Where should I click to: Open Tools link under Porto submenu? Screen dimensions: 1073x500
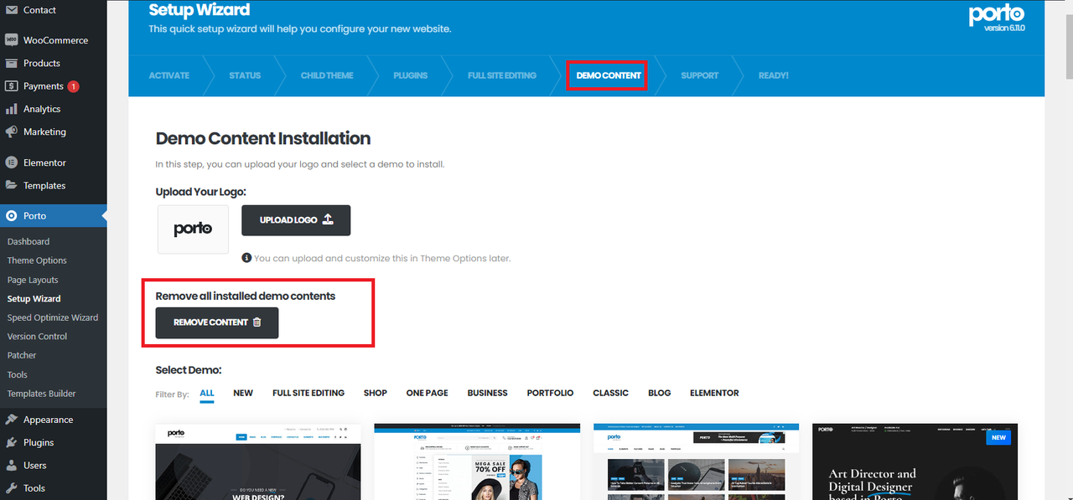coord(18,374)
